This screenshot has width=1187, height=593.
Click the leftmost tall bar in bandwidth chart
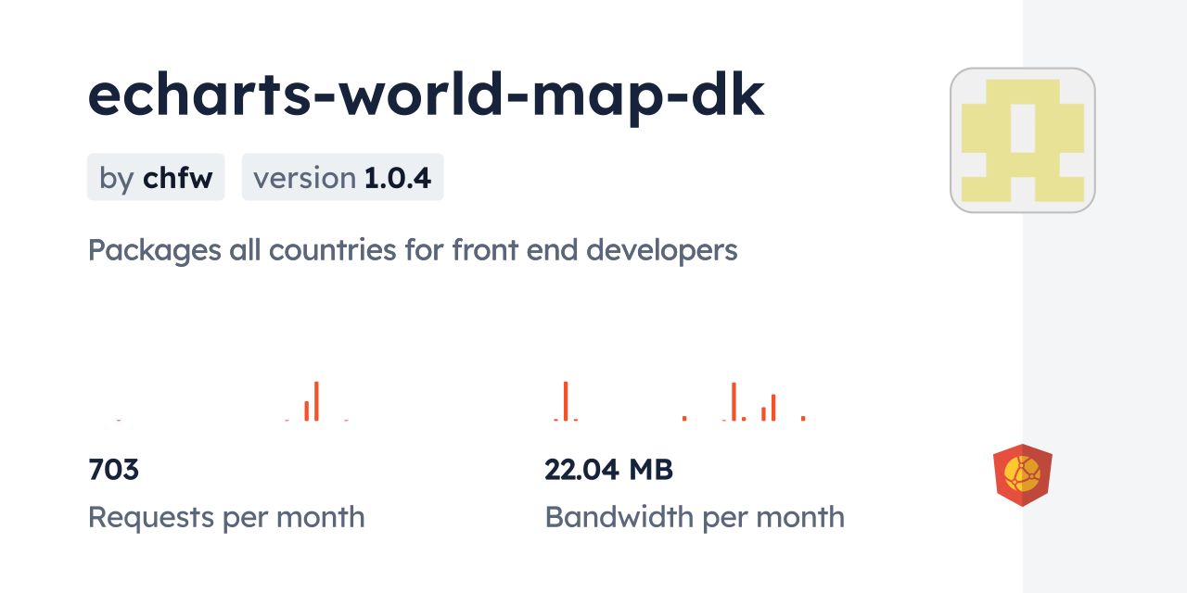(x=565, y=401)
